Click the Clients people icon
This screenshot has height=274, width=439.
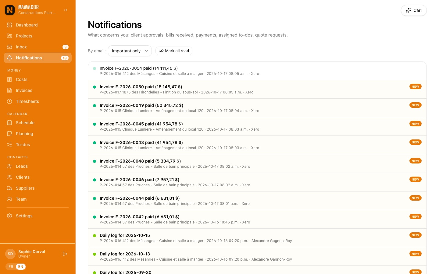[x=9, y=177]
